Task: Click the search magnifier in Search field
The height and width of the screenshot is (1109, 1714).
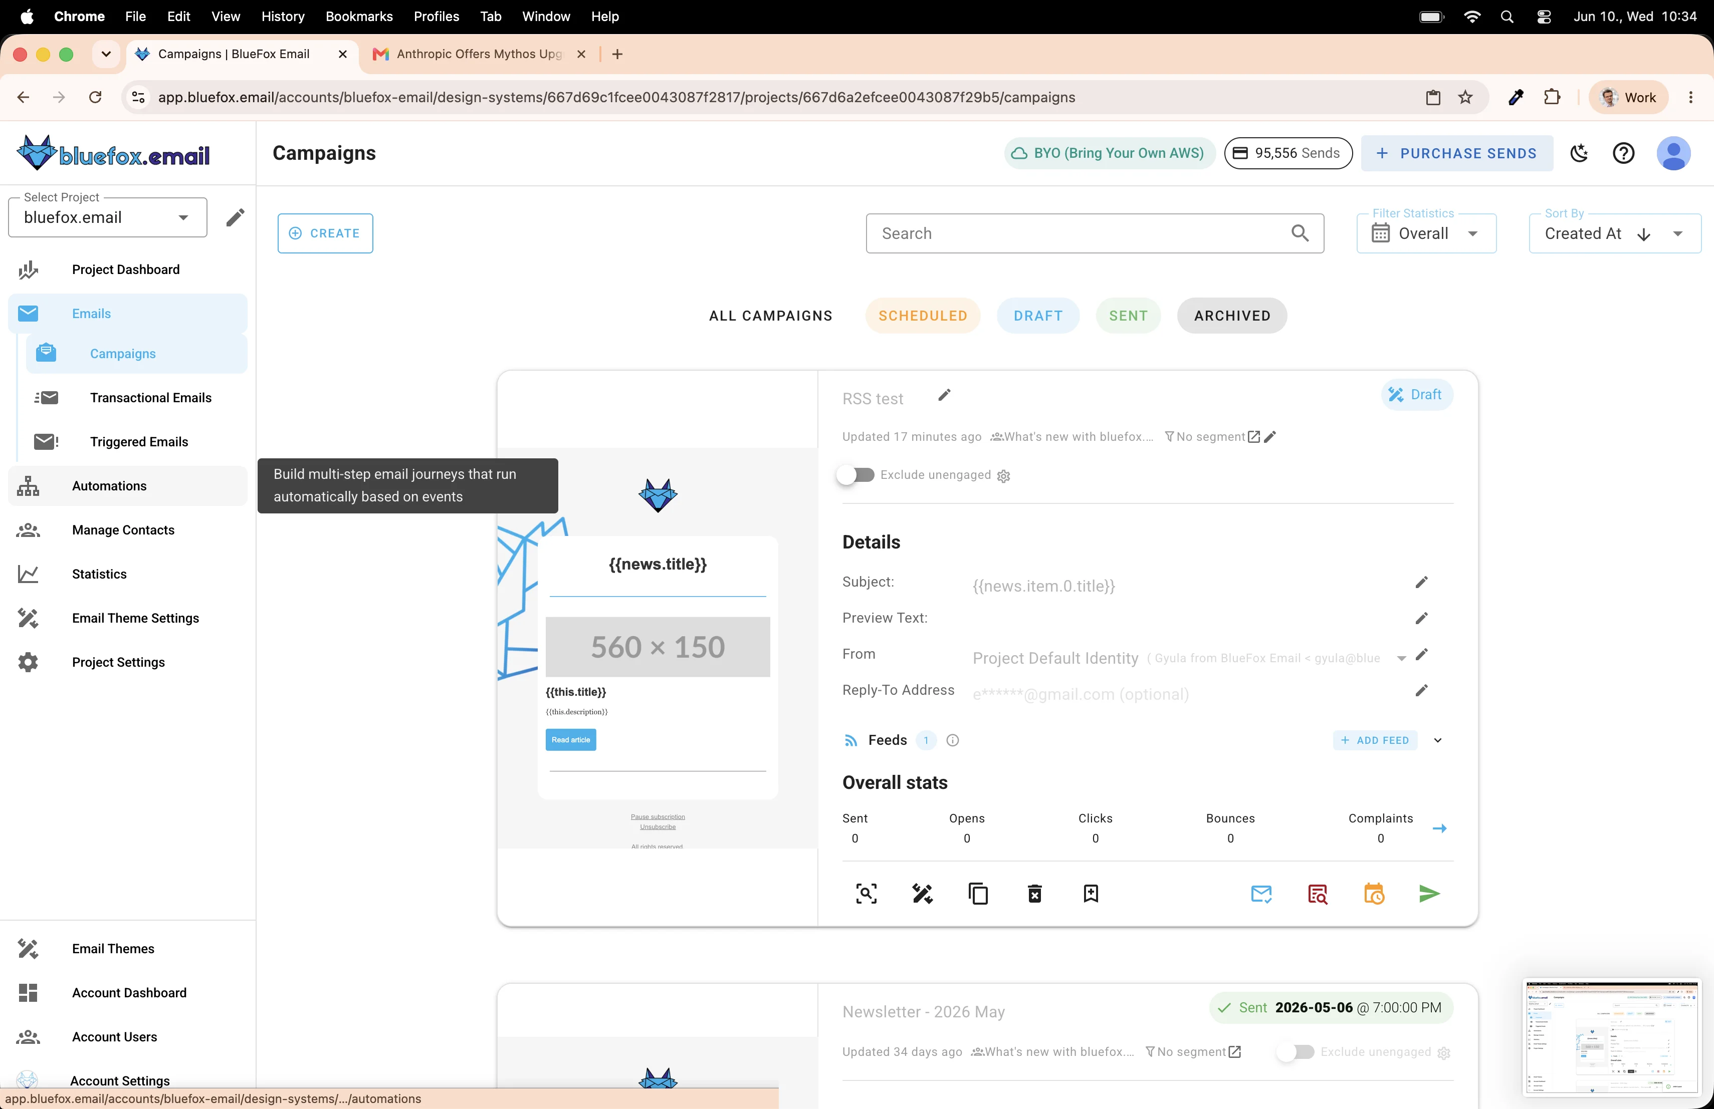Action: tap(1299, 233)
